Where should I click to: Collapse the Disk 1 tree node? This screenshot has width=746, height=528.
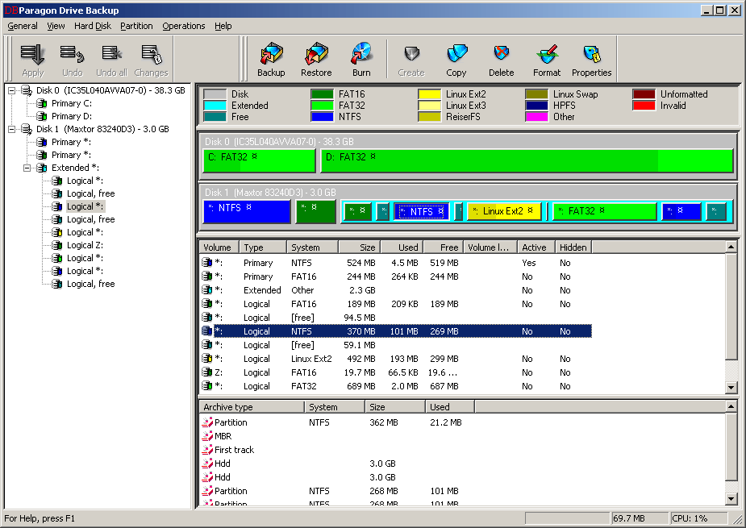(x=12, y=129)
